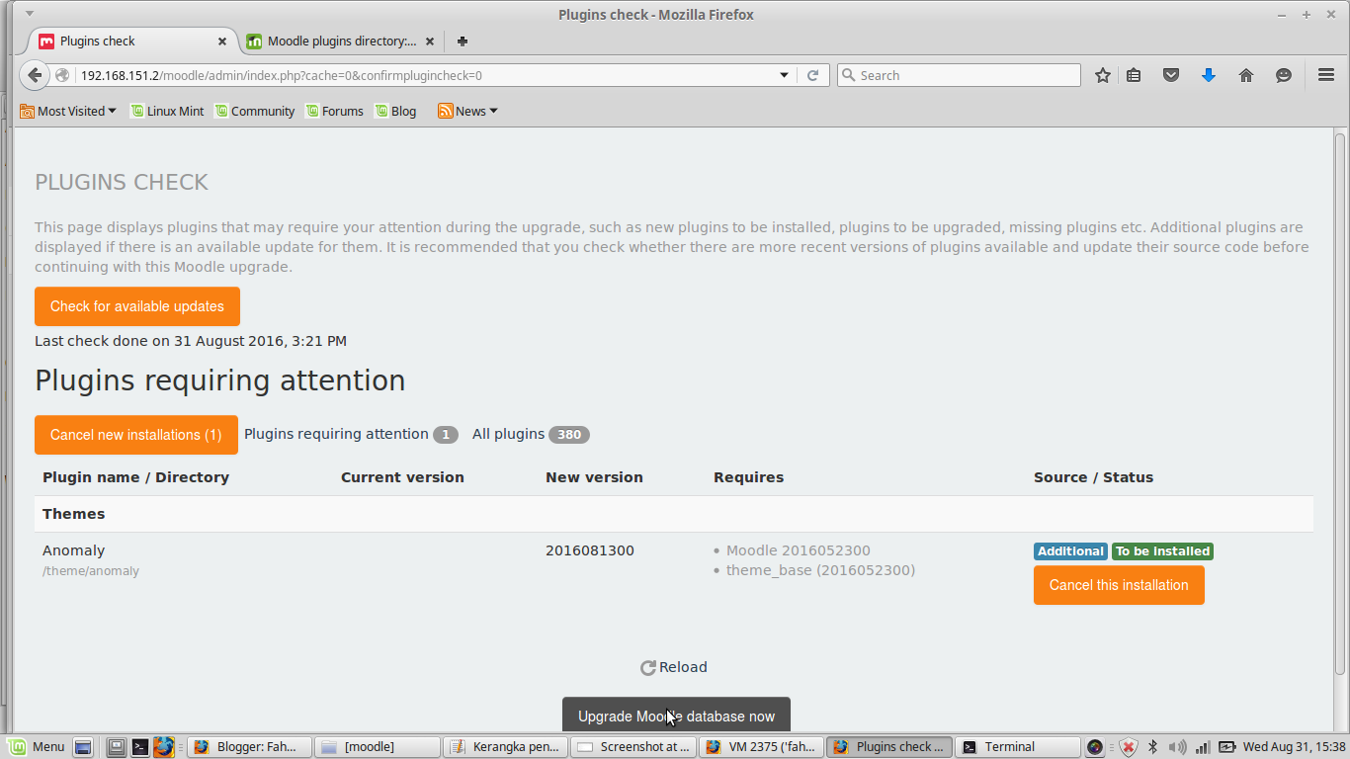Click the red shield tray icon
Screen dimensions: 1350x759
(x=1128, y=747)
